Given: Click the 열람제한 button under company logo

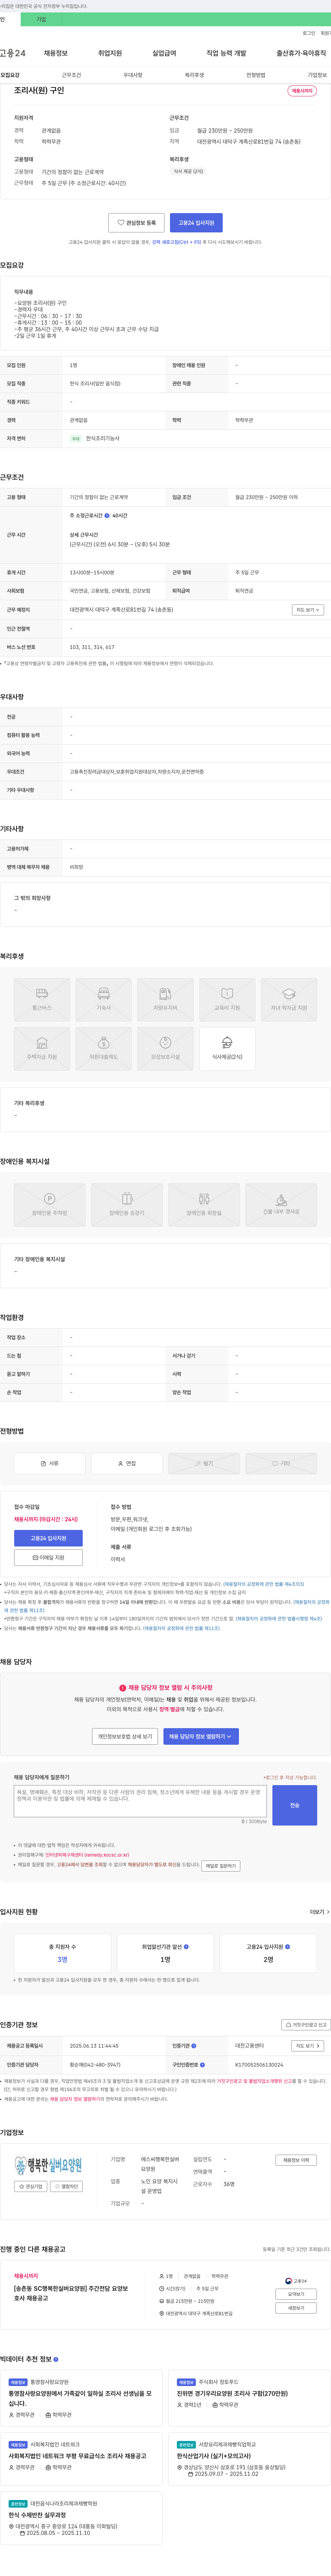Looking at the screenshot, I should pos(67,2186).
